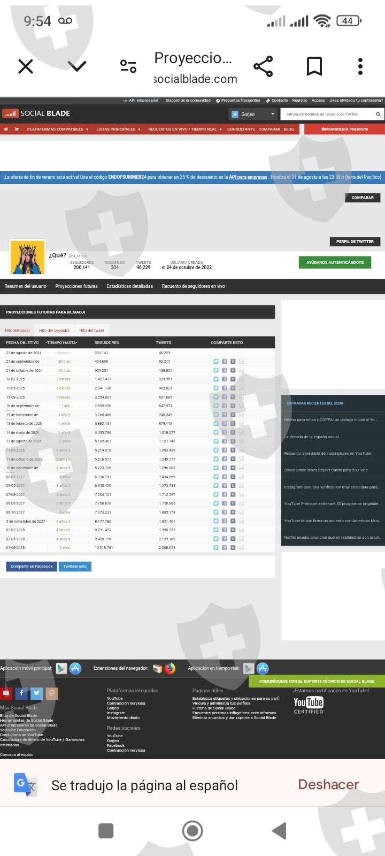Open the Gorjeo platform dropdown
This screenshot has height=856, width=385.
(252, 114)
